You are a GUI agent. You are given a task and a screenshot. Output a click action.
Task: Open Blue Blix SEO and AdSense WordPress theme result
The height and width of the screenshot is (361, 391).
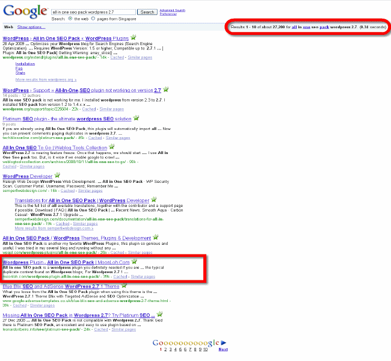[61, 286]
